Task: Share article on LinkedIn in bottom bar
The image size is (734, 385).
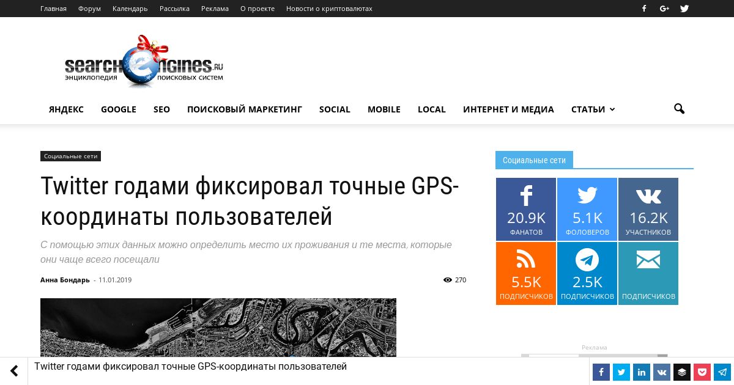Action: point(641,372)
